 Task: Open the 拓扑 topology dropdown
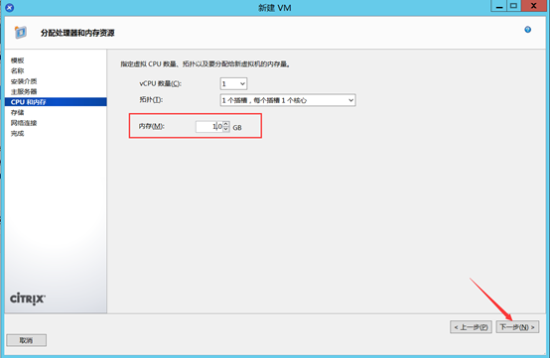click(288, 100)
